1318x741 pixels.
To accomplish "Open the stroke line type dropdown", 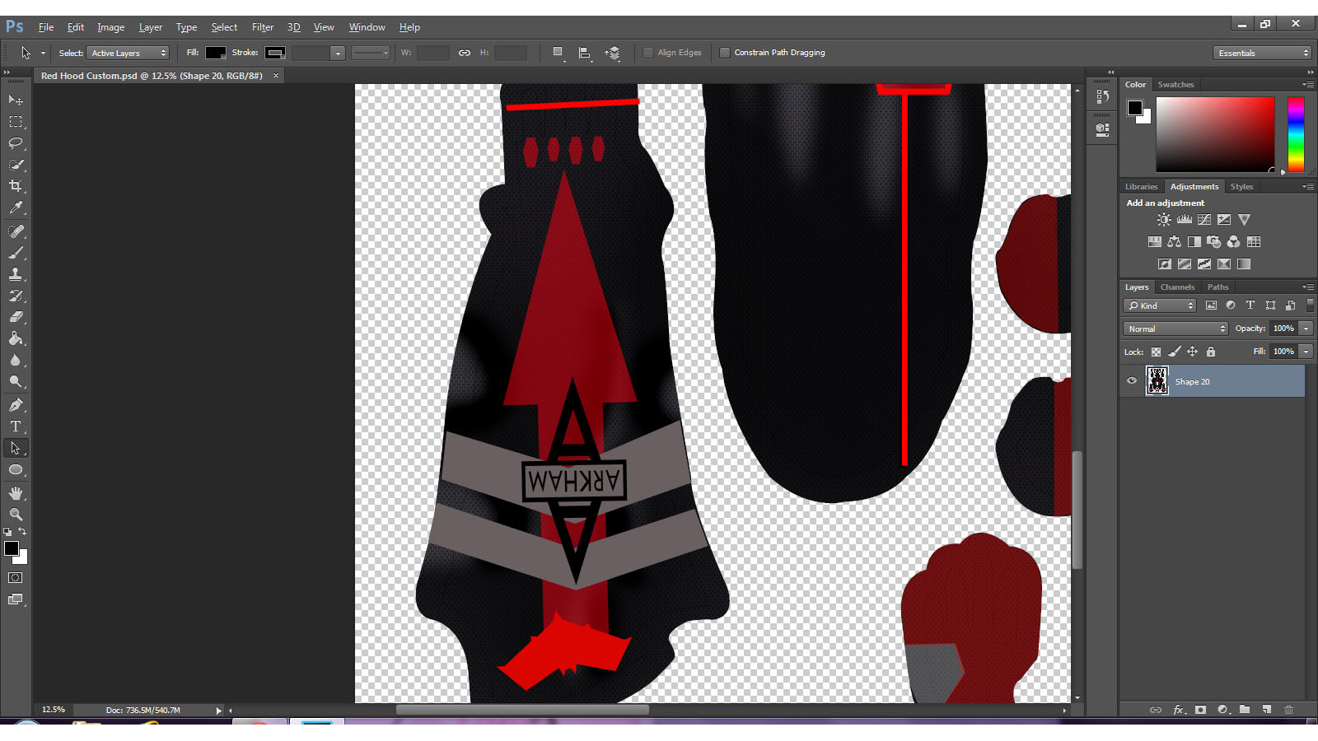I will pos(370,53).
